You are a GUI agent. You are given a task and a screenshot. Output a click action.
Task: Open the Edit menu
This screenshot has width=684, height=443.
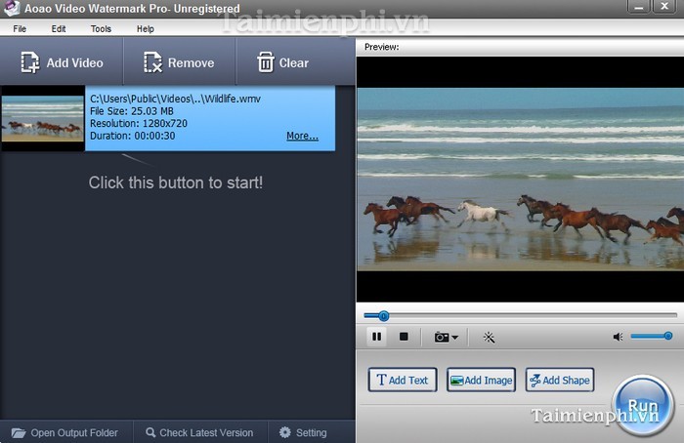(x=59, y=28)
